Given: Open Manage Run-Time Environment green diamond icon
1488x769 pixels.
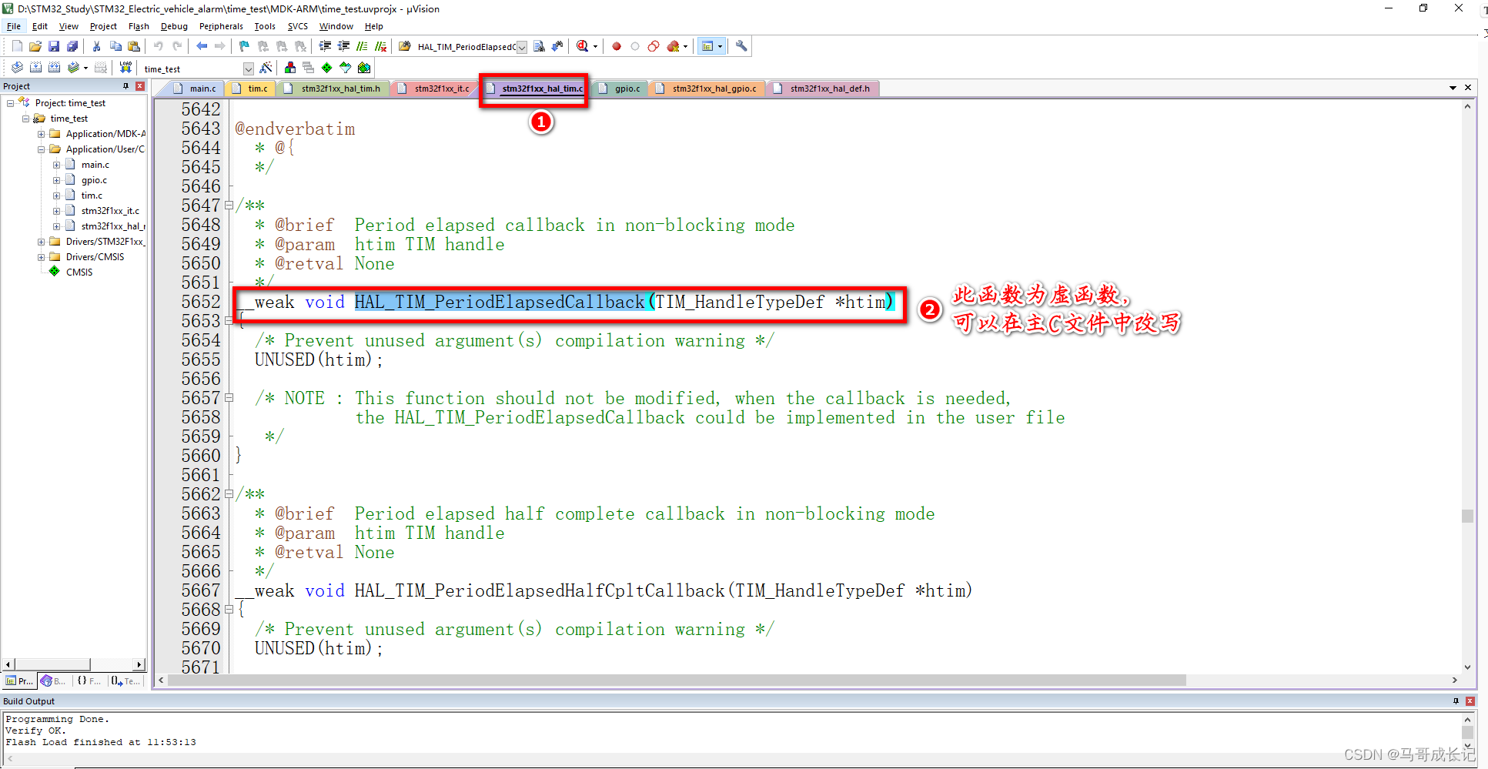Looking at the screenshot, I should click(326, 68).
